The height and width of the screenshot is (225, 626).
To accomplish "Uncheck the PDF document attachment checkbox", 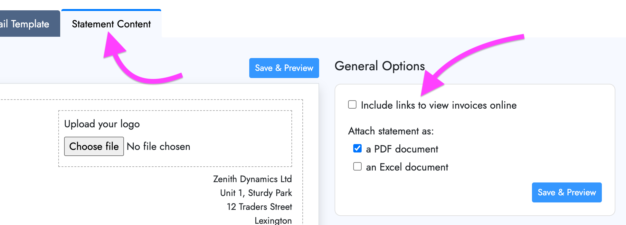I will click(357, 148).
